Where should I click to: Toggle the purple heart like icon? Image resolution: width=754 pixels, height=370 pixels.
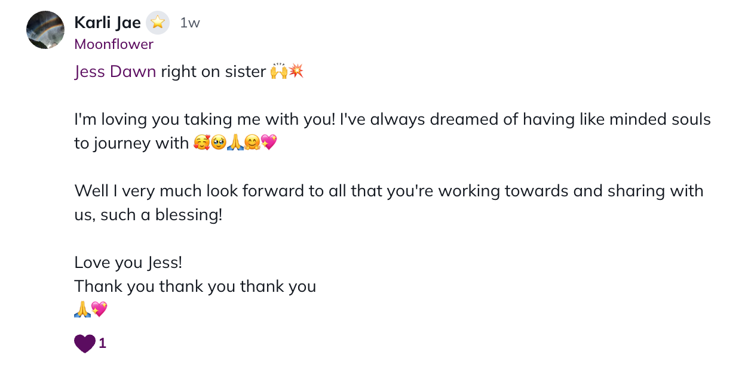[84, 343]
